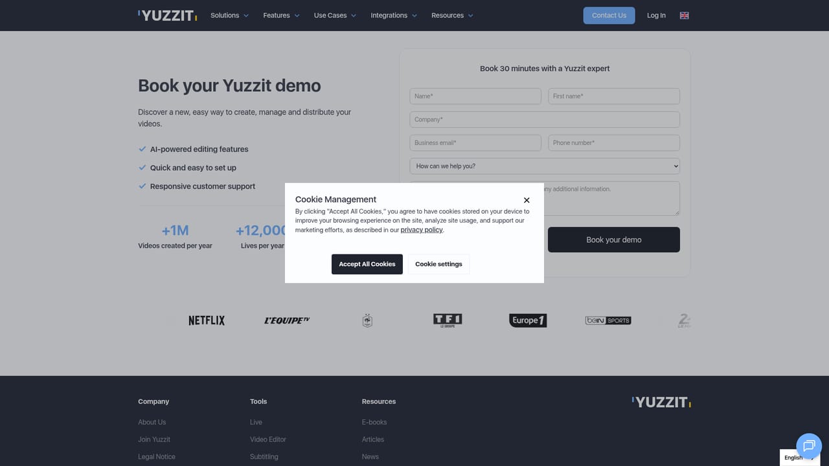Accept All Cookies
The height and width of the screenshot is (466, 829).
pyautogui.click(x=367, y=264)
